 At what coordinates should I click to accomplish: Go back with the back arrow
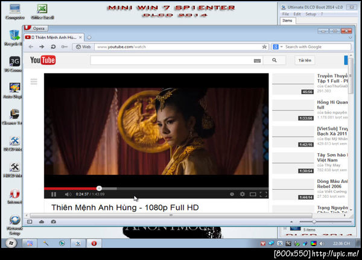pyautogui.click(x=31, y=46)
